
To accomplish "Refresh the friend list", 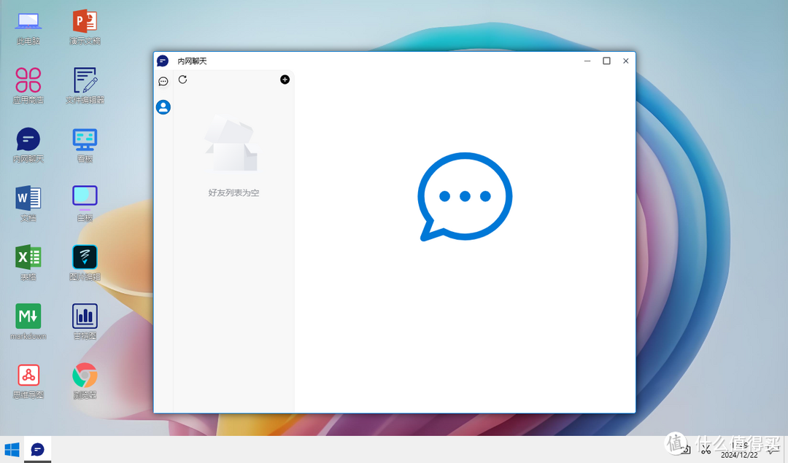I will pyautogui.click(x=182, y=79).
